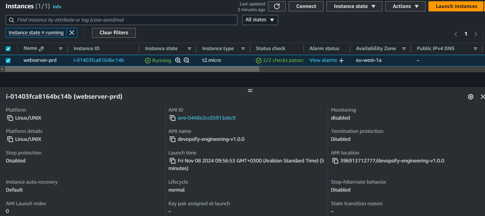
Task: Copy Platform Linux/UNIX value
Action: 10,118
